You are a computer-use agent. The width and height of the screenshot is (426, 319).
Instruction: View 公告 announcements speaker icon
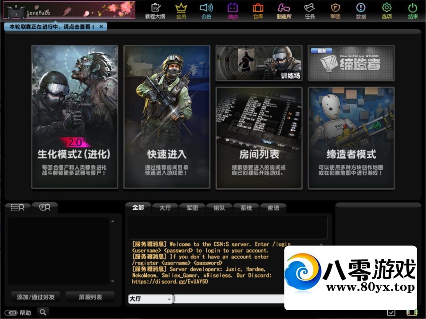(206, 11)
